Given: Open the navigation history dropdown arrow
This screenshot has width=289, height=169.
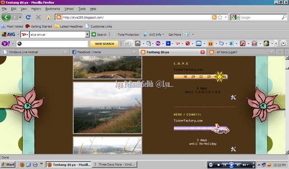Looking at the screenshot, I should point(20,18).
